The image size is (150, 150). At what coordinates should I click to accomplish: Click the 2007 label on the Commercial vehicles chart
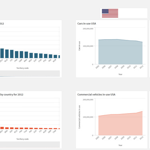click(110, 138)
